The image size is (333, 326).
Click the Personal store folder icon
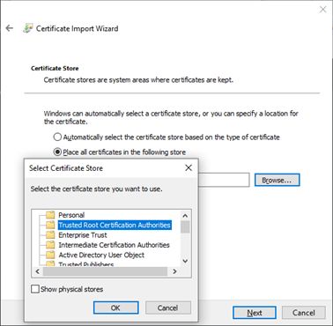click(50, 215)
